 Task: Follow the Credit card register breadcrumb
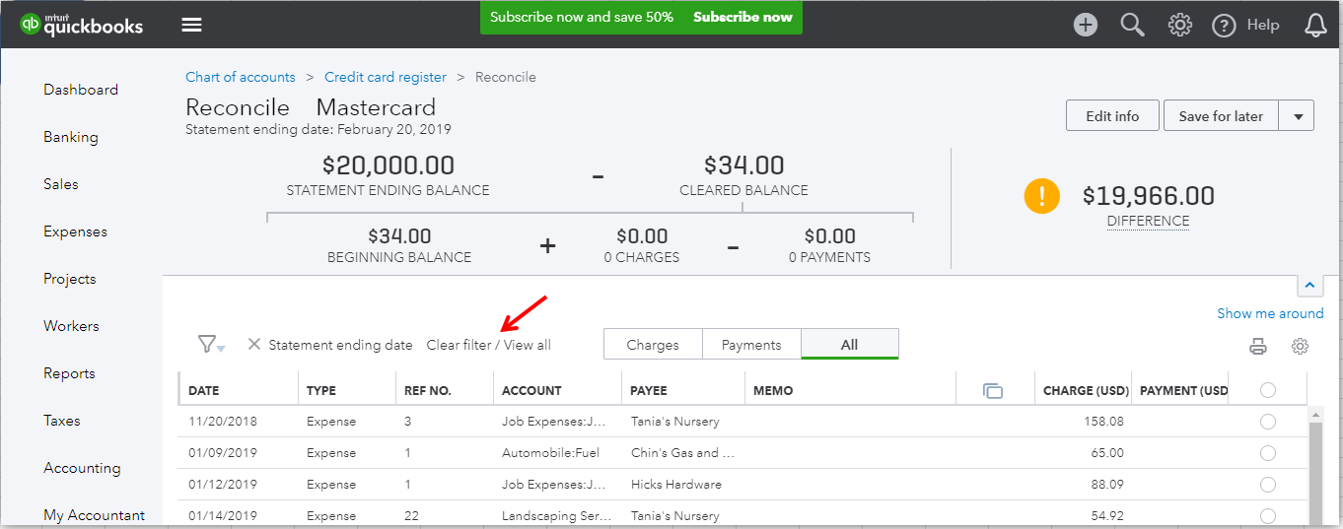(x=386, y=77)
